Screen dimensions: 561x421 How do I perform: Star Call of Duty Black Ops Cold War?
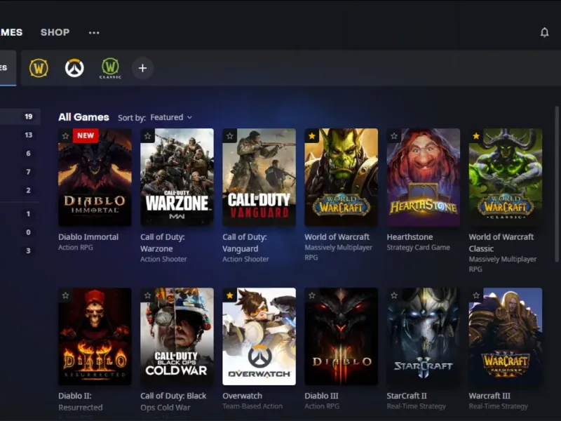[x=148, y=295]
